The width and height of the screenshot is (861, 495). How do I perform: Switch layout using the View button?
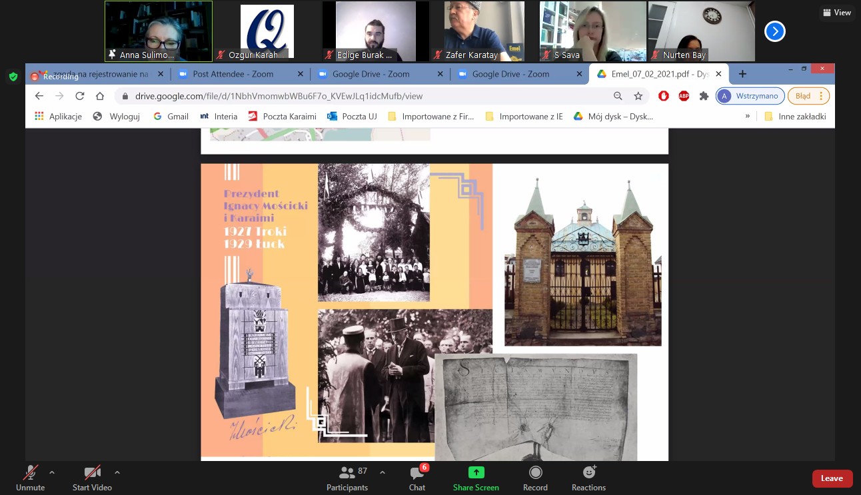(836, 13)
